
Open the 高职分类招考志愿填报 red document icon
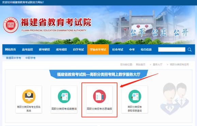99,96
